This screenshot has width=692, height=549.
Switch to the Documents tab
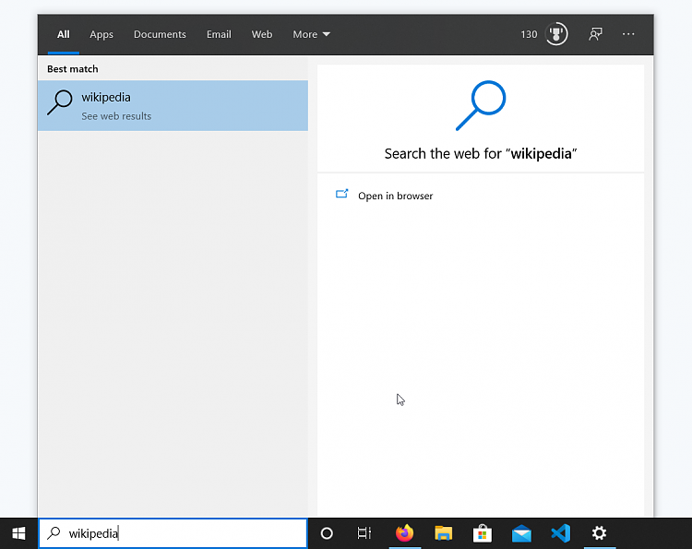160,34
